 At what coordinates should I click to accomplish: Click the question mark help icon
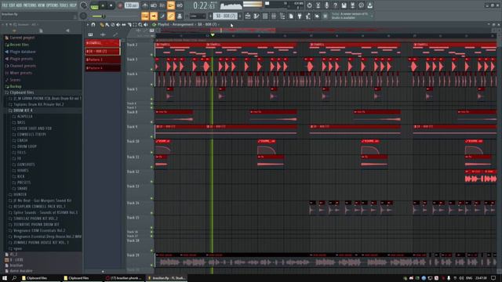click(335, 5)
